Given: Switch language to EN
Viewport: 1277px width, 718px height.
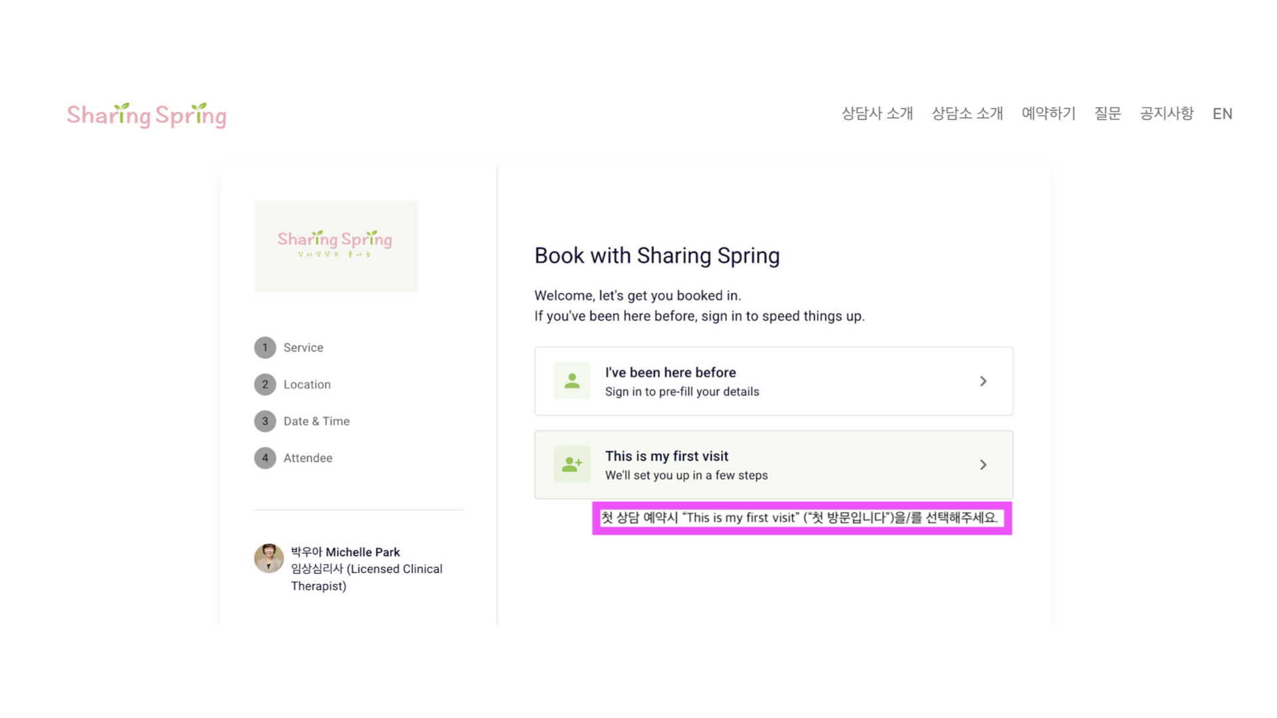Looking at the screenshot, I should (1222, 114).
